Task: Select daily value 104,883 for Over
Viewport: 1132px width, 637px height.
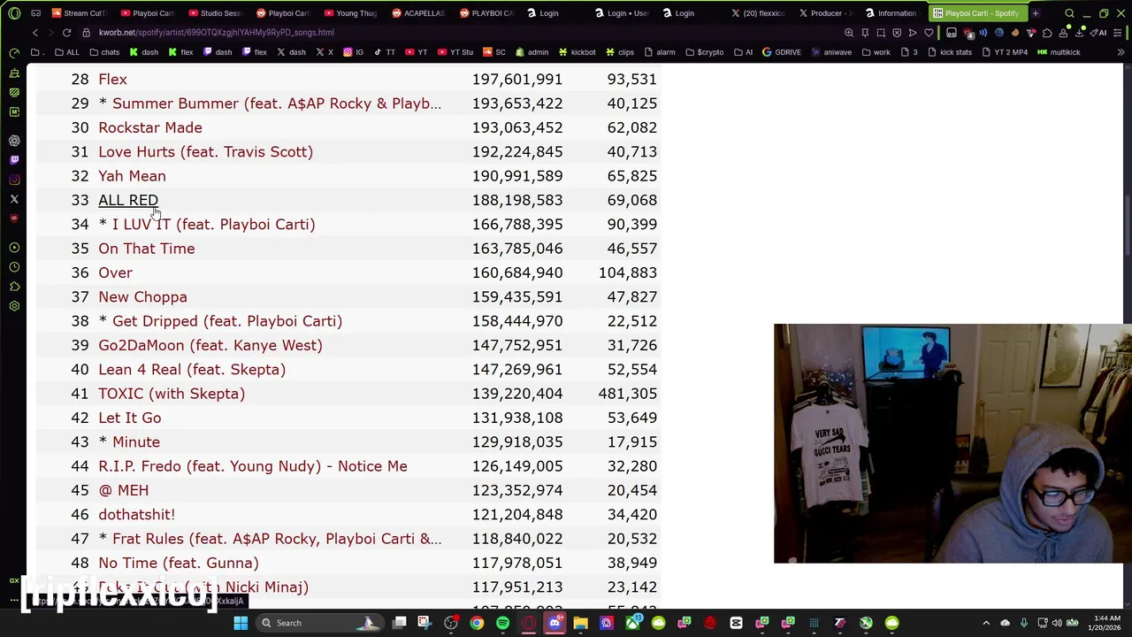Action: [x=627, y=272]
